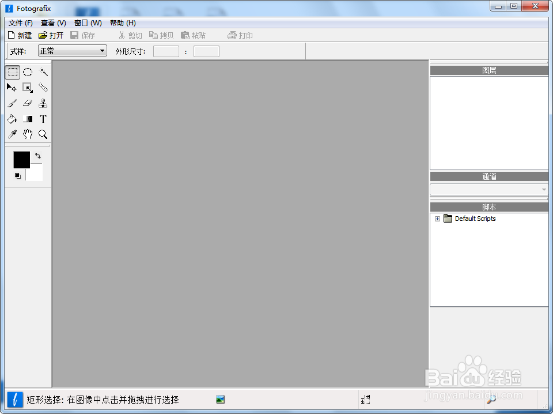Click the 通道 channels panel header
The image size is (553, 414).
(489, 176)
